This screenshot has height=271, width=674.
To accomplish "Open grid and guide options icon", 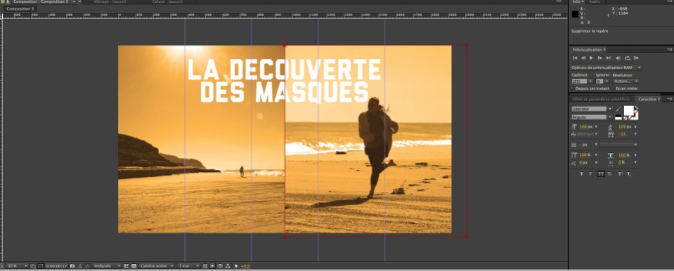I will [x=33, y=266].
